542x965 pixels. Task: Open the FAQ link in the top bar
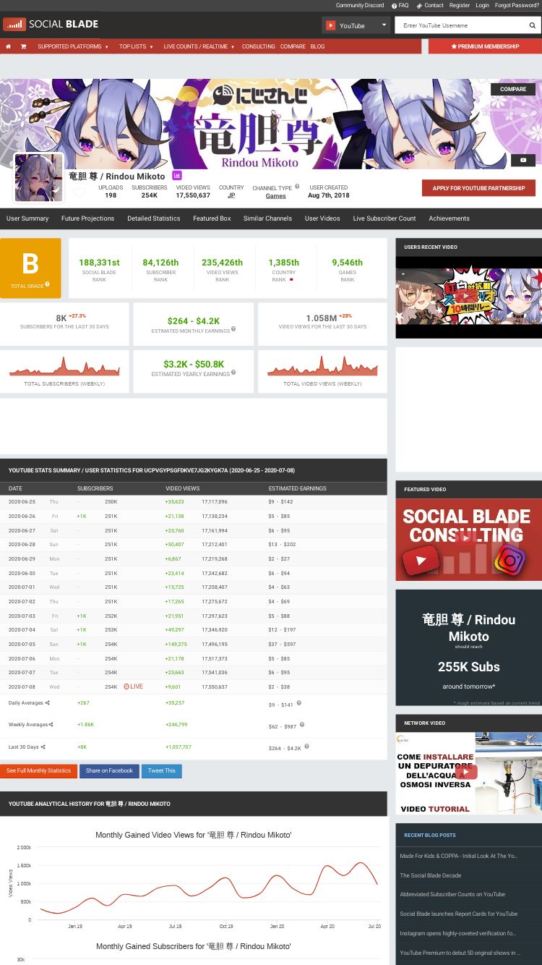[x=400, y=5]
